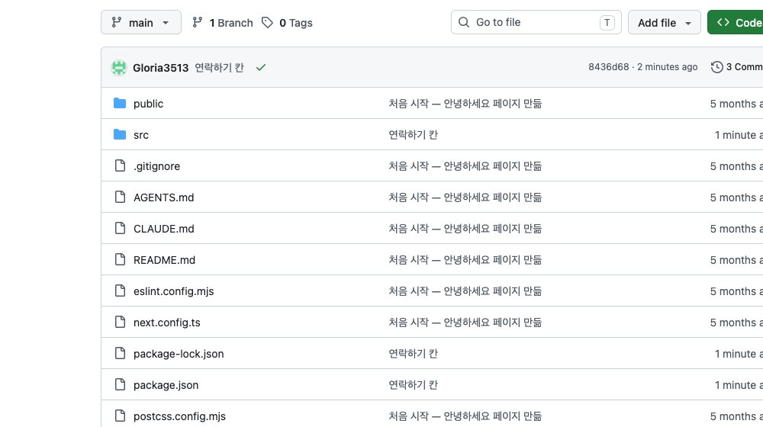This screenshot has height=427, width=763.
Task: Open the README.md file
Action: click(x=165, y=260)
